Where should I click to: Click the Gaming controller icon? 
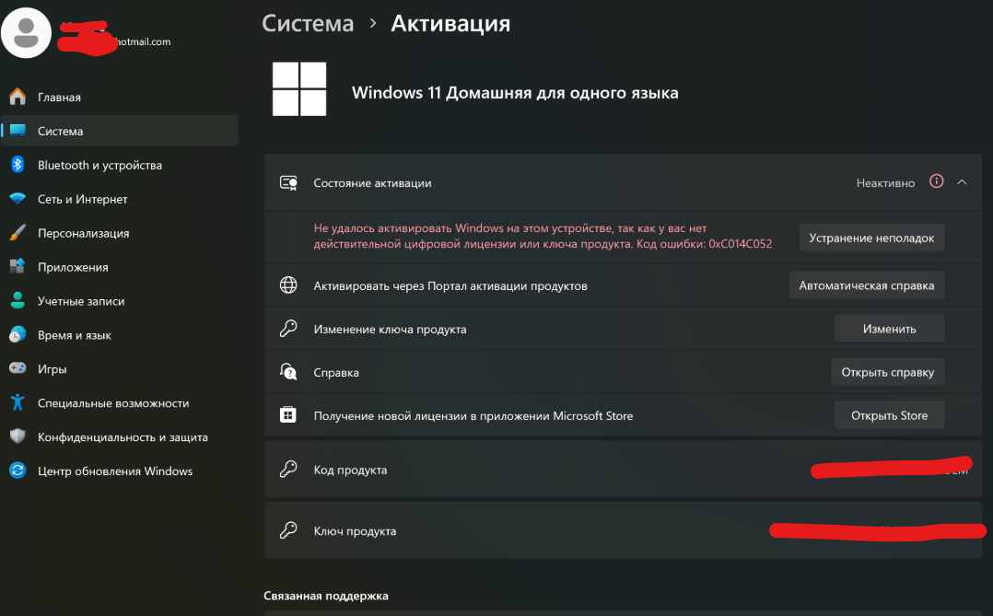click(18, 368)
